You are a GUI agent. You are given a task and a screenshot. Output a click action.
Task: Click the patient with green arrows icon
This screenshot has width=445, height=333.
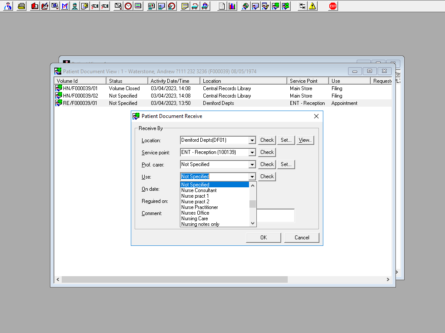286,6
